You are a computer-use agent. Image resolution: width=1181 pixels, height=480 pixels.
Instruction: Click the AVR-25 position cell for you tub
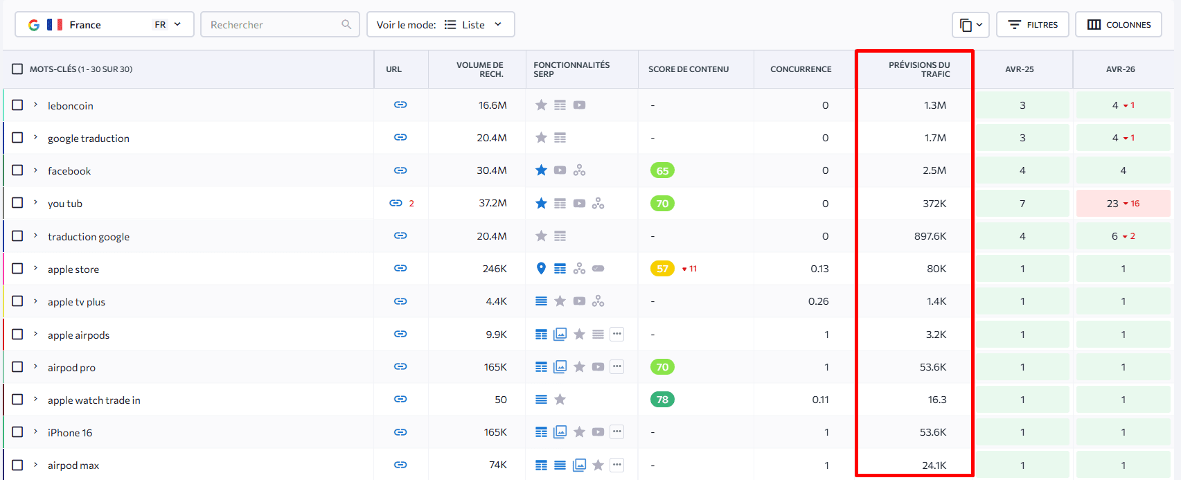(1022, 203)
